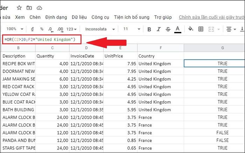Select column G header
The image size is (245, 153).
pyautogui.click(x=214, y=48)
